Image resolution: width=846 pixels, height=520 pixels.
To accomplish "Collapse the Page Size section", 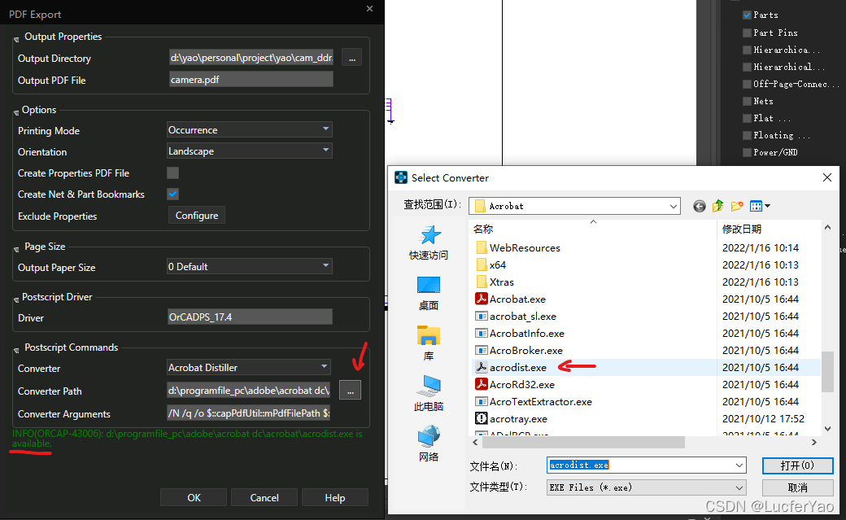I will [x=16, y=249].
